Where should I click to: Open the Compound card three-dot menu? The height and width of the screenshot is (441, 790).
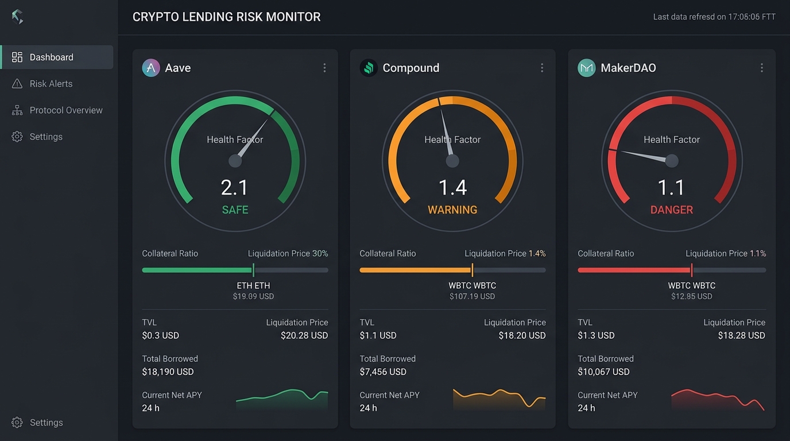[542, 68]
